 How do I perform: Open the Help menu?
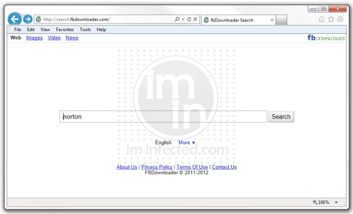(x=101, y=30)
